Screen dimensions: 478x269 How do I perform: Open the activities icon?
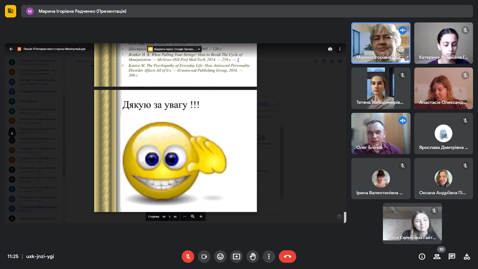(467, 256)
